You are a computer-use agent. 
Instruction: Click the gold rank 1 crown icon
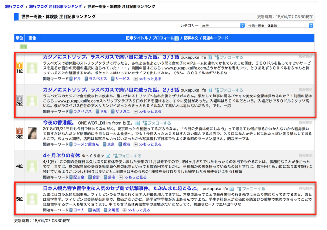coord(19,65)
